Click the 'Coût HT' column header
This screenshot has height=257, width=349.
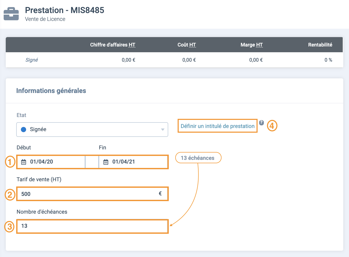click(187, 45)
